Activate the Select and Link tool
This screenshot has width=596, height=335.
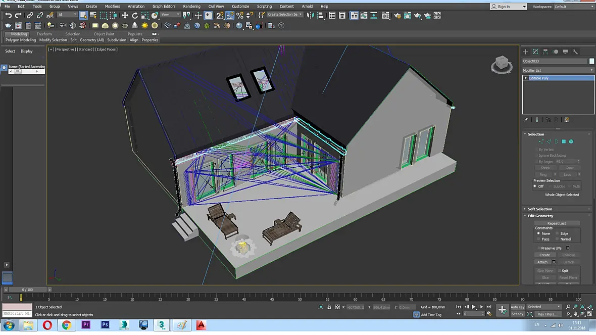coord(30,16)
